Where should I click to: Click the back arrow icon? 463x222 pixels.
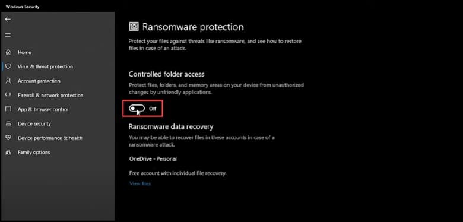click(x=8, y=20)
